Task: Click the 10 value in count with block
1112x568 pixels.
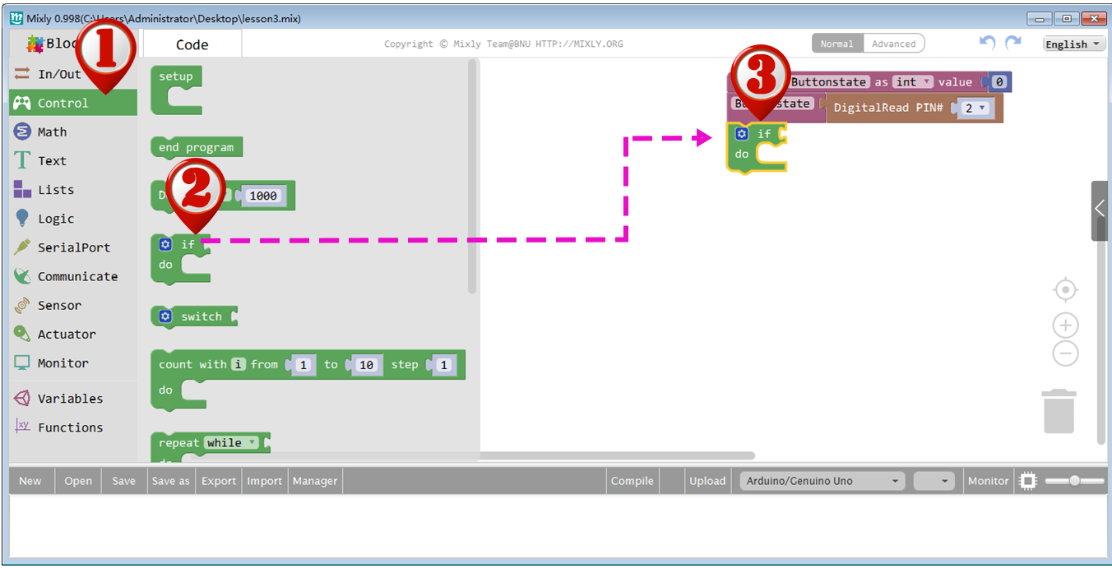Action: pyautogui.click(x=366, y=365)
